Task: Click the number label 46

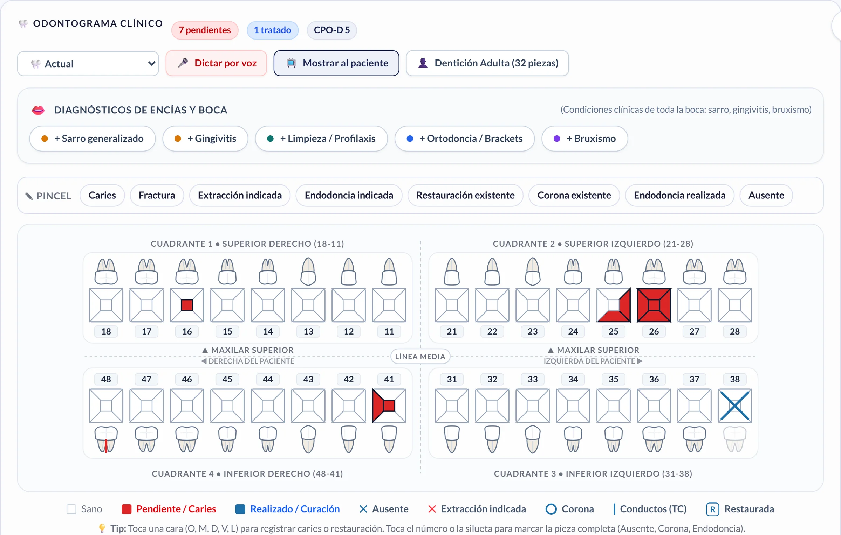Action: click(x=187, y=379)
